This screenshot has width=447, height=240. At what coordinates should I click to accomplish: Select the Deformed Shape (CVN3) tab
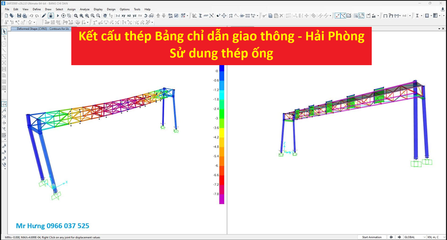click(43, 29)
